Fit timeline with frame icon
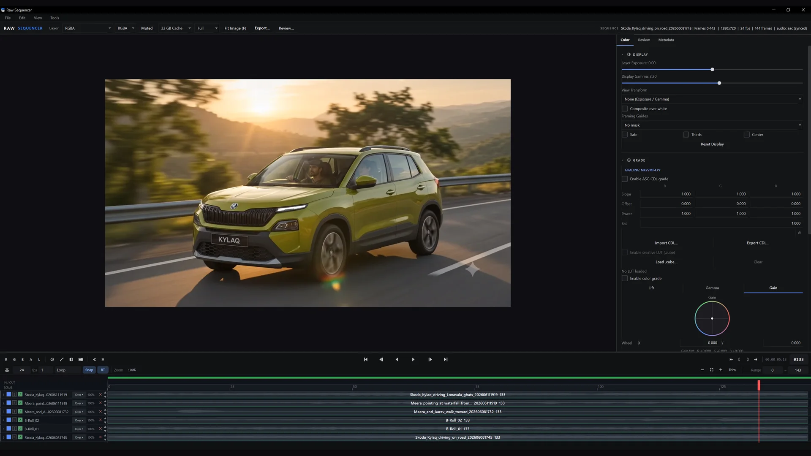The image size is (811, 456). tap(711, 370)
